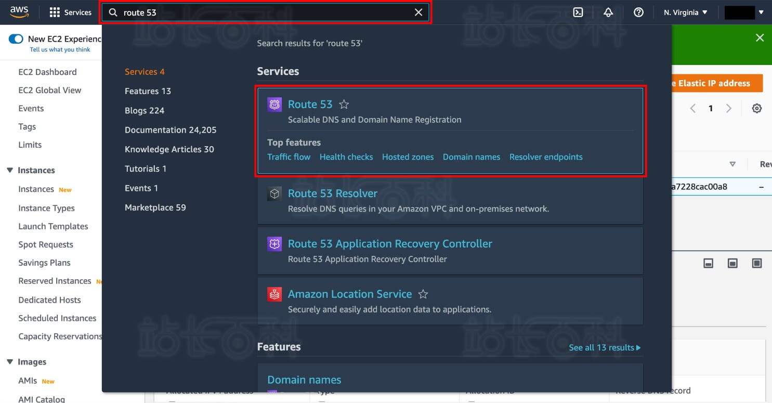Open the Resolver endpoints feature link
Image resolution: width=772 pixels, height=403 pixels.
(x=546, y=157)
